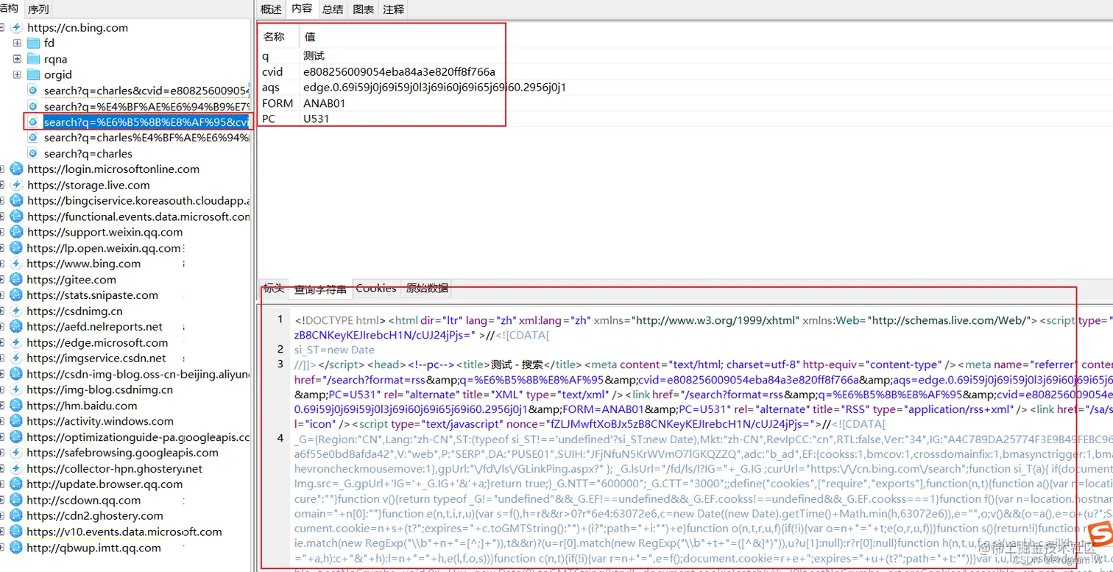
Task: Open the 概述 tab
Action: 271,9
